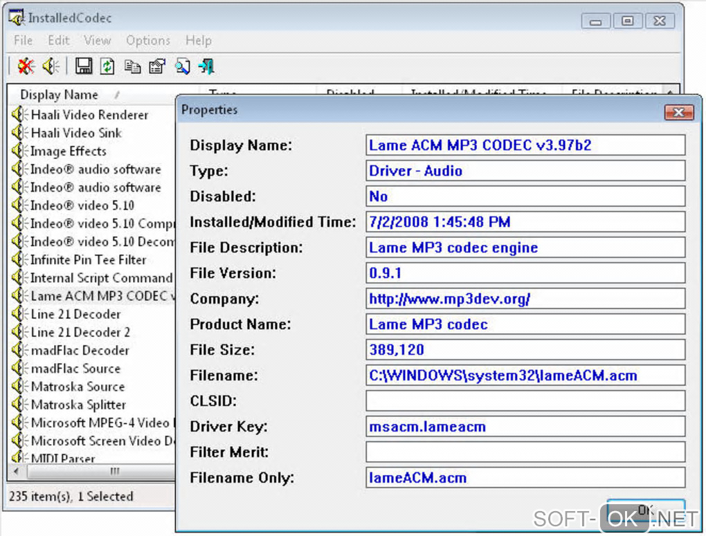Click the File Size field showing 389,120
The height and width of the screenshot is (536, 706).
pos(525,350)
